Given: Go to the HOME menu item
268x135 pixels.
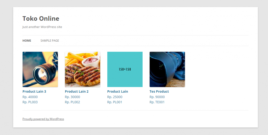Looking at the screenshot, I should (x=27, y=41).
